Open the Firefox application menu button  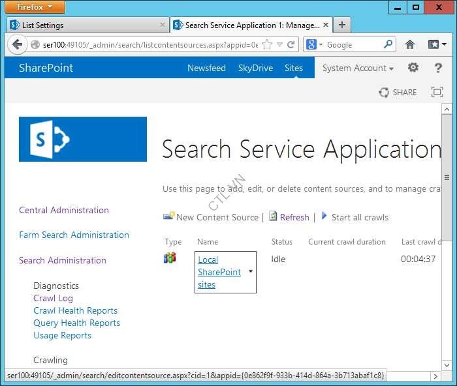pyautogui.click(x=36, y=7)
